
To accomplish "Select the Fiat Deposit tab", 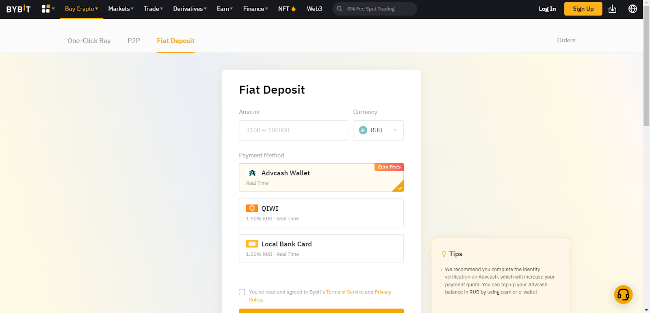I will click(175, 41).
